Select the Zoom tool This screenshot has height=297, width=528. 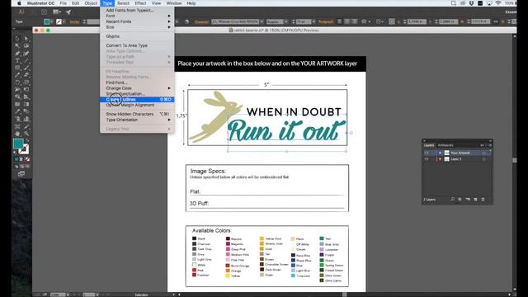pos(26,134)
